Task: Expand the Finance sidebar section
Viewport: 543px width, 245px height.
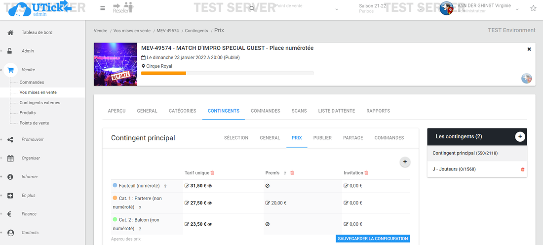Action: click(x=29, y=214)
